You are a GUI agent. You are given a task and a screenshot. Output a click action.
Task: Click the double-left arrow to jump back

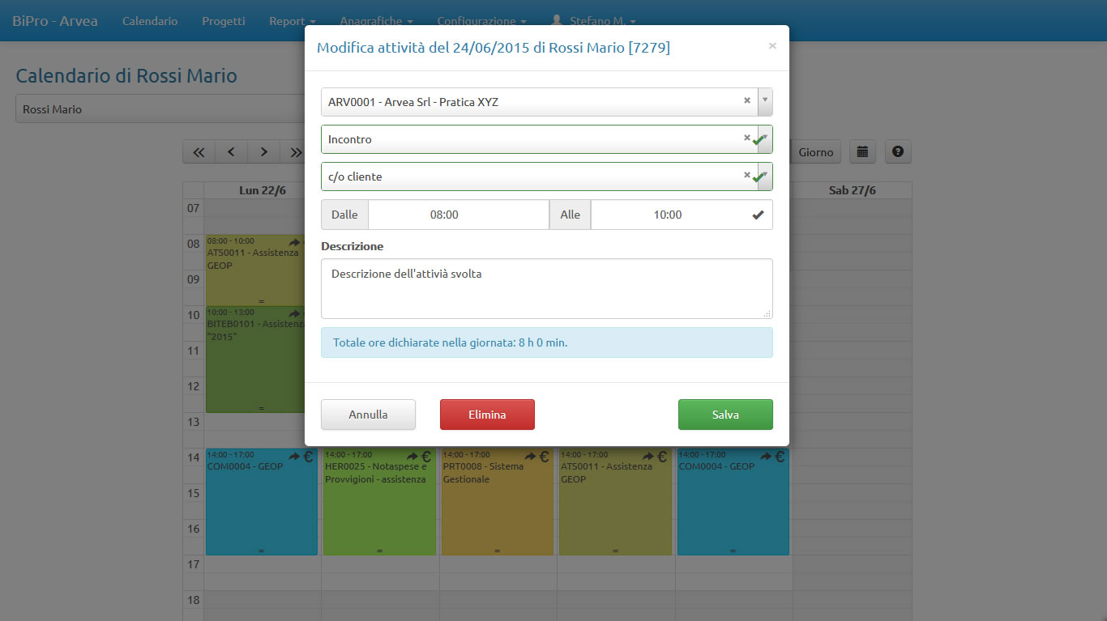click(x=199, y=151)
